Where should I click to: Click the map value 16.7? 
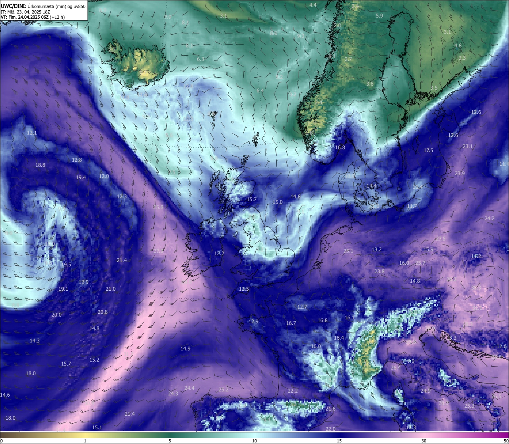tap(291, 323)
